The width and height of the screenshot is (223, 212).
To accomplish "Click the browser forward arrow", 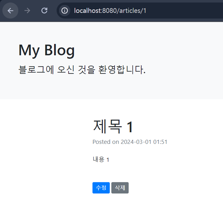I will pyautogui.click(x=27, y=11).
